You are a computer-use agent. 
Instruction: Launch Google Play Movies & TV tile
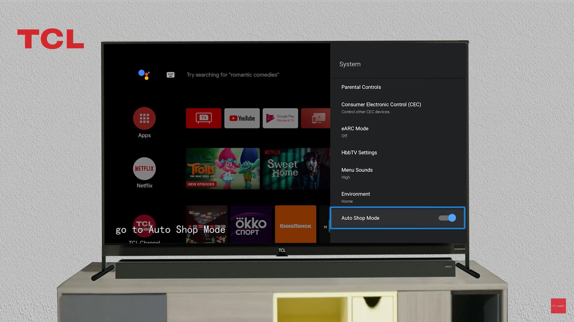point(280,118)
